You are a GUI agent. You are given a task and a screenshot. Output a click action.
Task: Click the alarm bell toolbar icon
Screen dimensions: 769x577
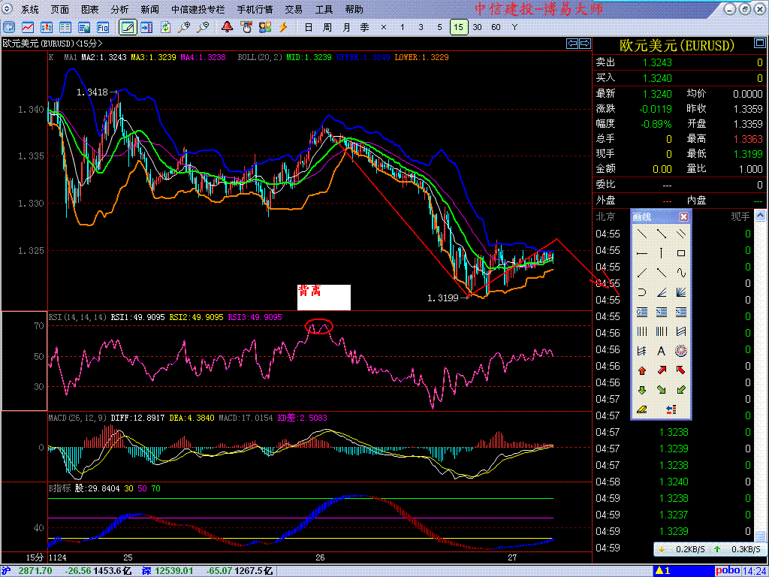[x=227, y=27]
